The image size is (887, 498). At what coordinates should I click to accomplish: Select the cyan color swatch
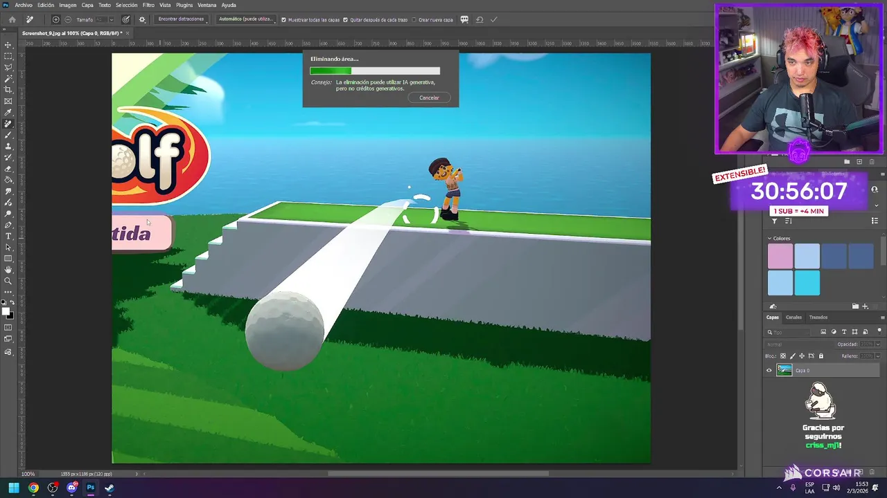pyautogui.click(x=807, y=283)
